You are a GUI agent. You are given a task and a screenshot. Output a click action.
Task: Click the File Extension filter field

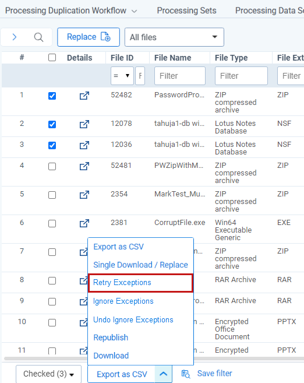pos(291,76)
